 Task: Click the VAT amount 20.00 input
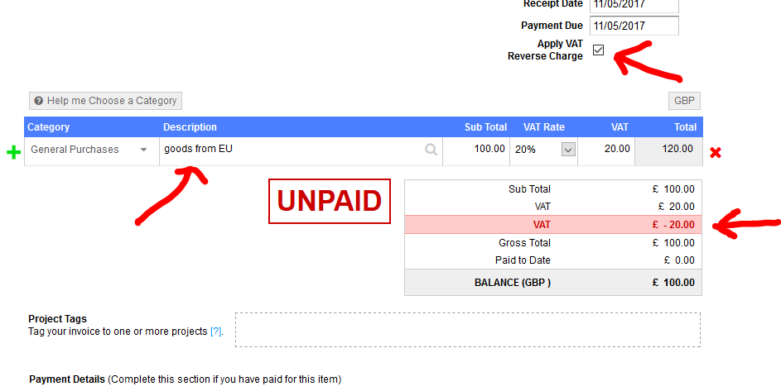(606, 150)
